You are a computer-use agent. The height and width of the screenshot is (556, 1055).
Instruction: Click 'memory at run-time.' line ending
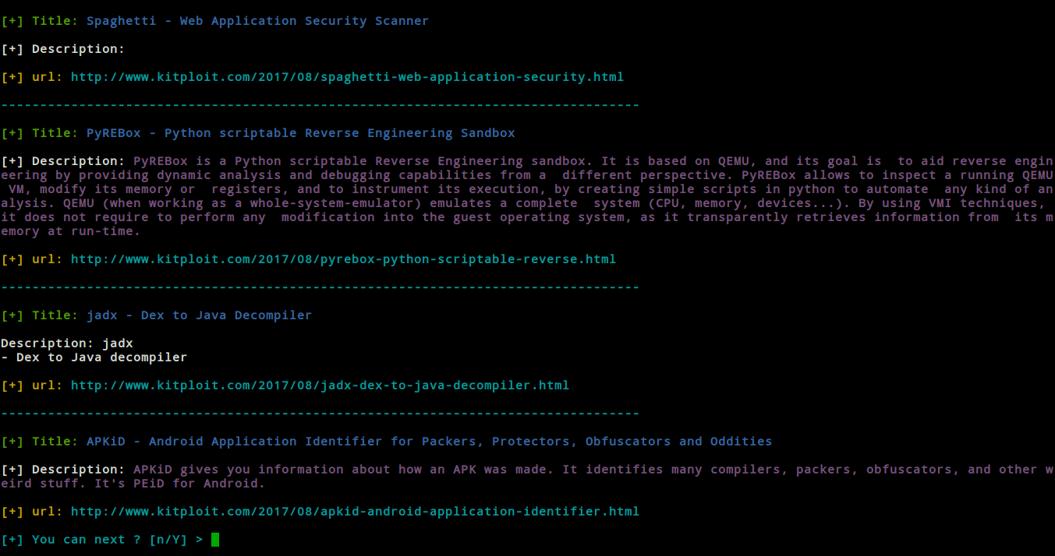point(70,231)
